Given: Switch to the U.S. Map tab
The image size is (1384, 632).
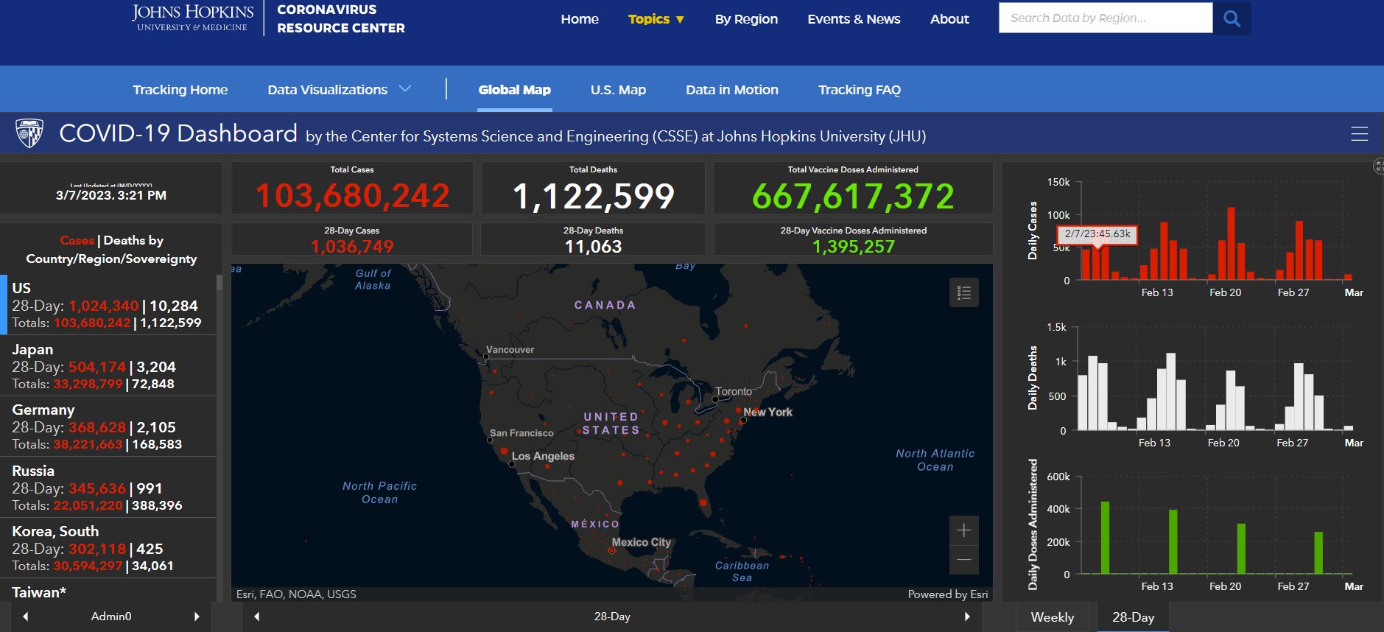Looking at the screenshot, I should 618,89.
